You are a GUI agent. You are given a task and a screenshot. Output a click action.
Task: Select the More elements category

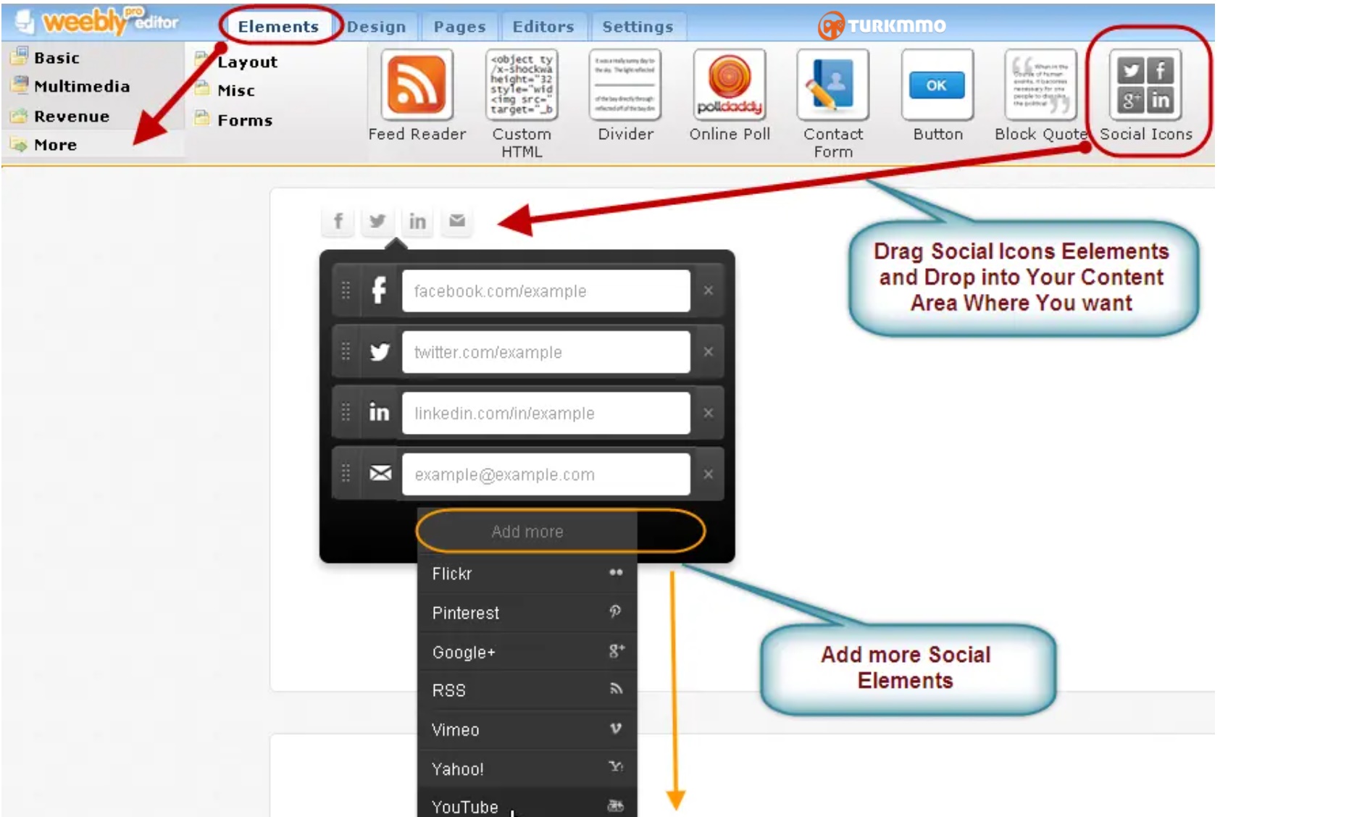pos(43,145)
